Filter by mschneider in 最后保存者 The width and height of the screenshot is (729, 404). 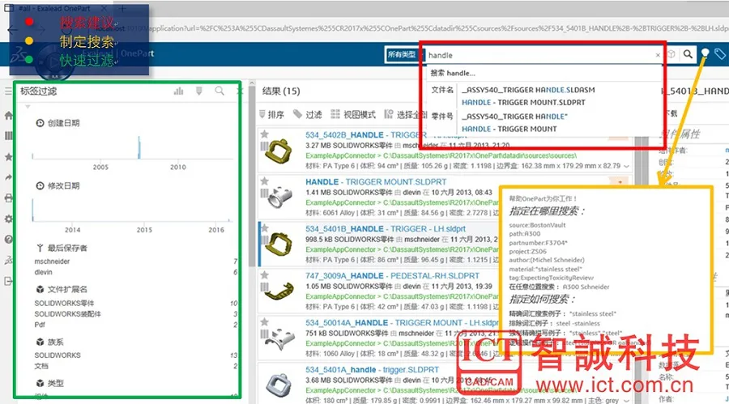tap(52, 262)
